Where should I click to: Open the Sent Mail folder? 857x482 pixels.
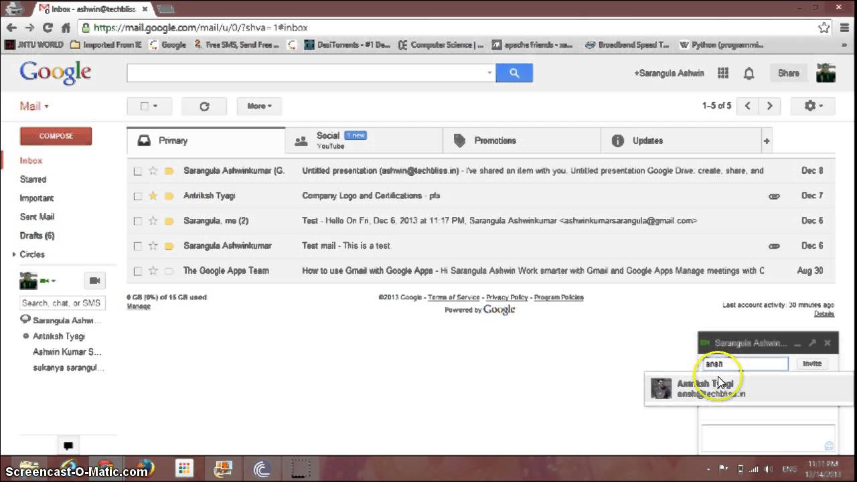coord(37,217)
